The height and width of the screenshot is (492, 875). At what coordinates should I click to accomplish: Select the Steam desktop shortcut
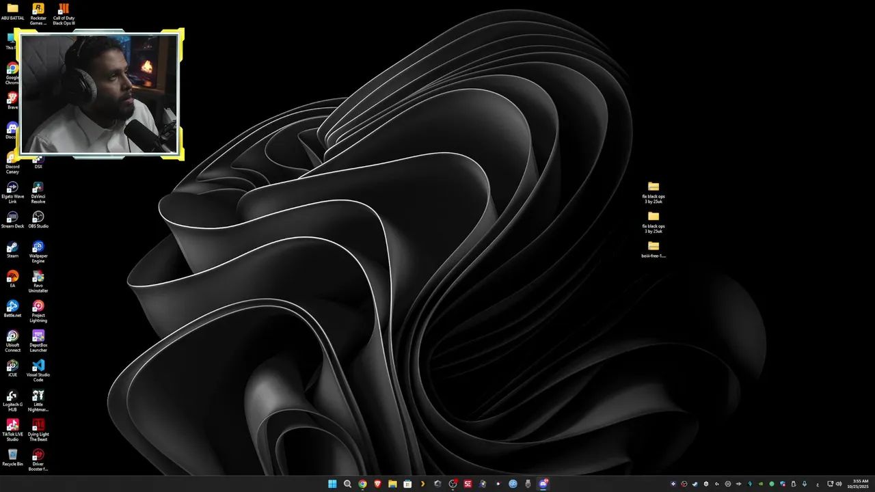click(x=12, y=249)
